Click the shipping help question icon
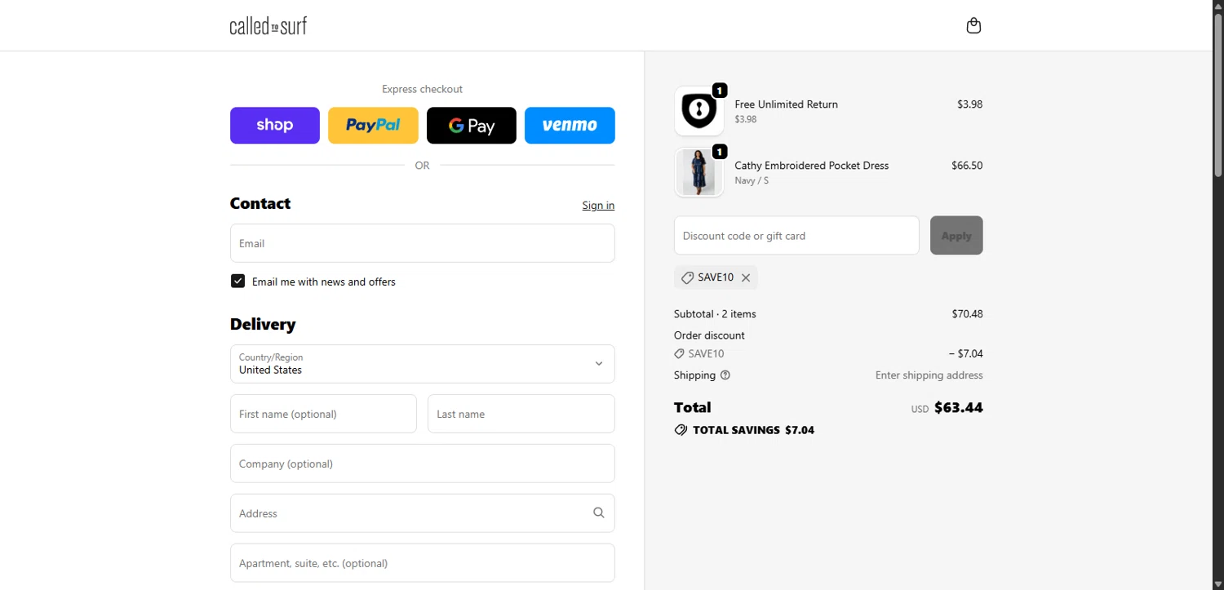 click(725, 375)
